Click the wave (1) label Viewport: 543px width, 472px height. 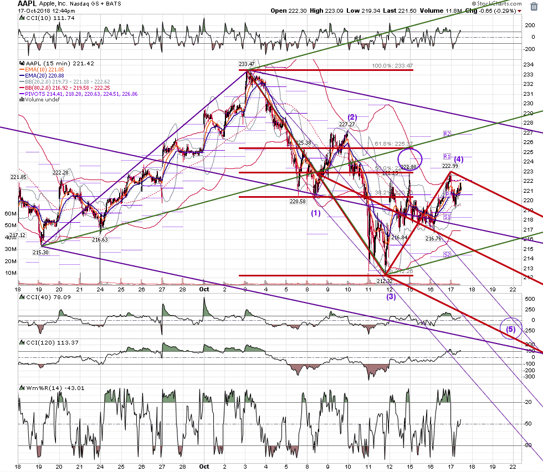[315, 213]
